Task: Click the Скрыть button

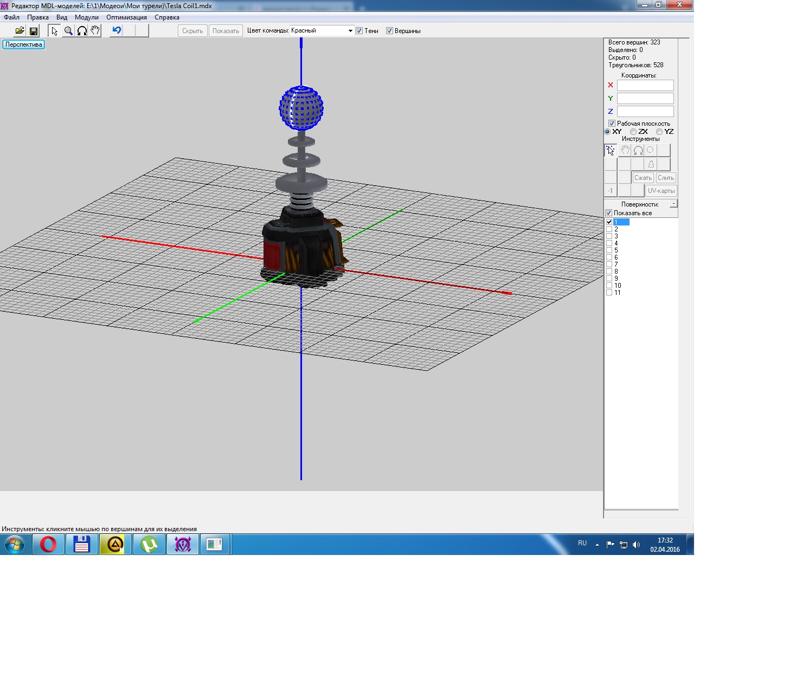Action: pos(192,31)
